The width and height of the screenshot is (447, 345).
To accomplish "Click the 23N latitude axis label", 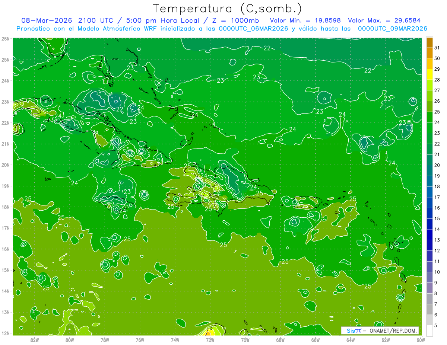I will (6, 102).
